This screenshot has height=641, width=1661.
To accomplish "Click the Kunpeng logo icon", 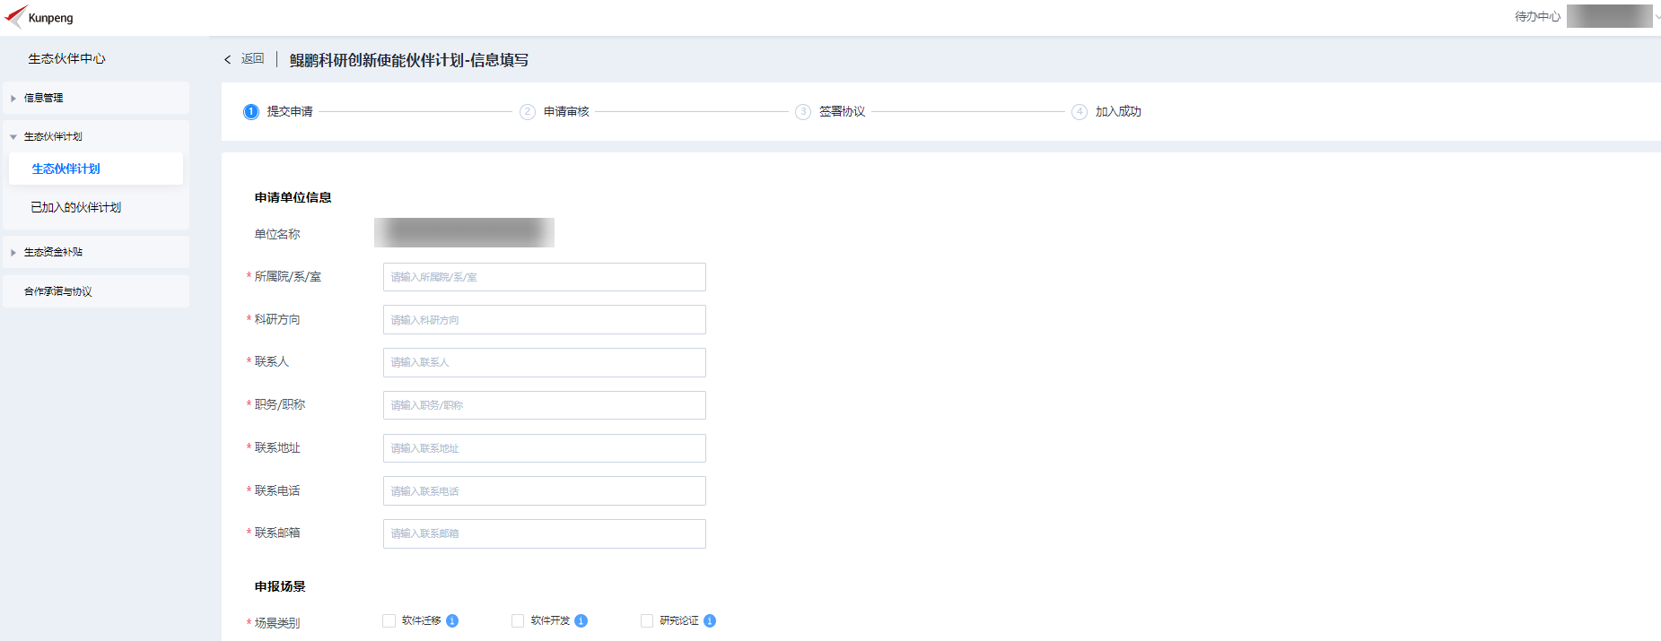I will click(15, 17).
